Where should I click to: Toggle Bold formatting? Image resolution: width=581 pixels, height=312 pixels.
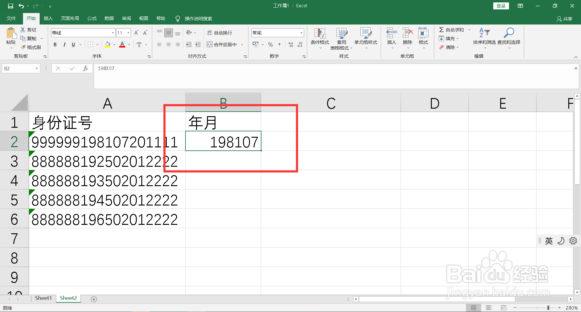coord(55,44)
